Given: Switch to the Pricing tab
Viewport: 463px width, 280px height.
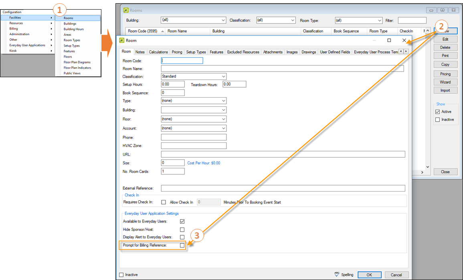Looking at the screenshot, I should pos(177,52).
